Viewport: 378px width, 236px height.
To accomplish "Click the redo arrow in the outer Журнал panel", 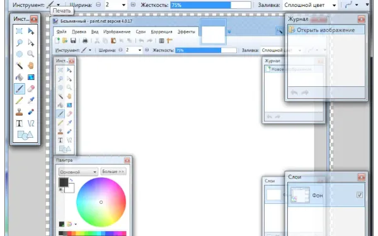I will [x=305, y=93].
